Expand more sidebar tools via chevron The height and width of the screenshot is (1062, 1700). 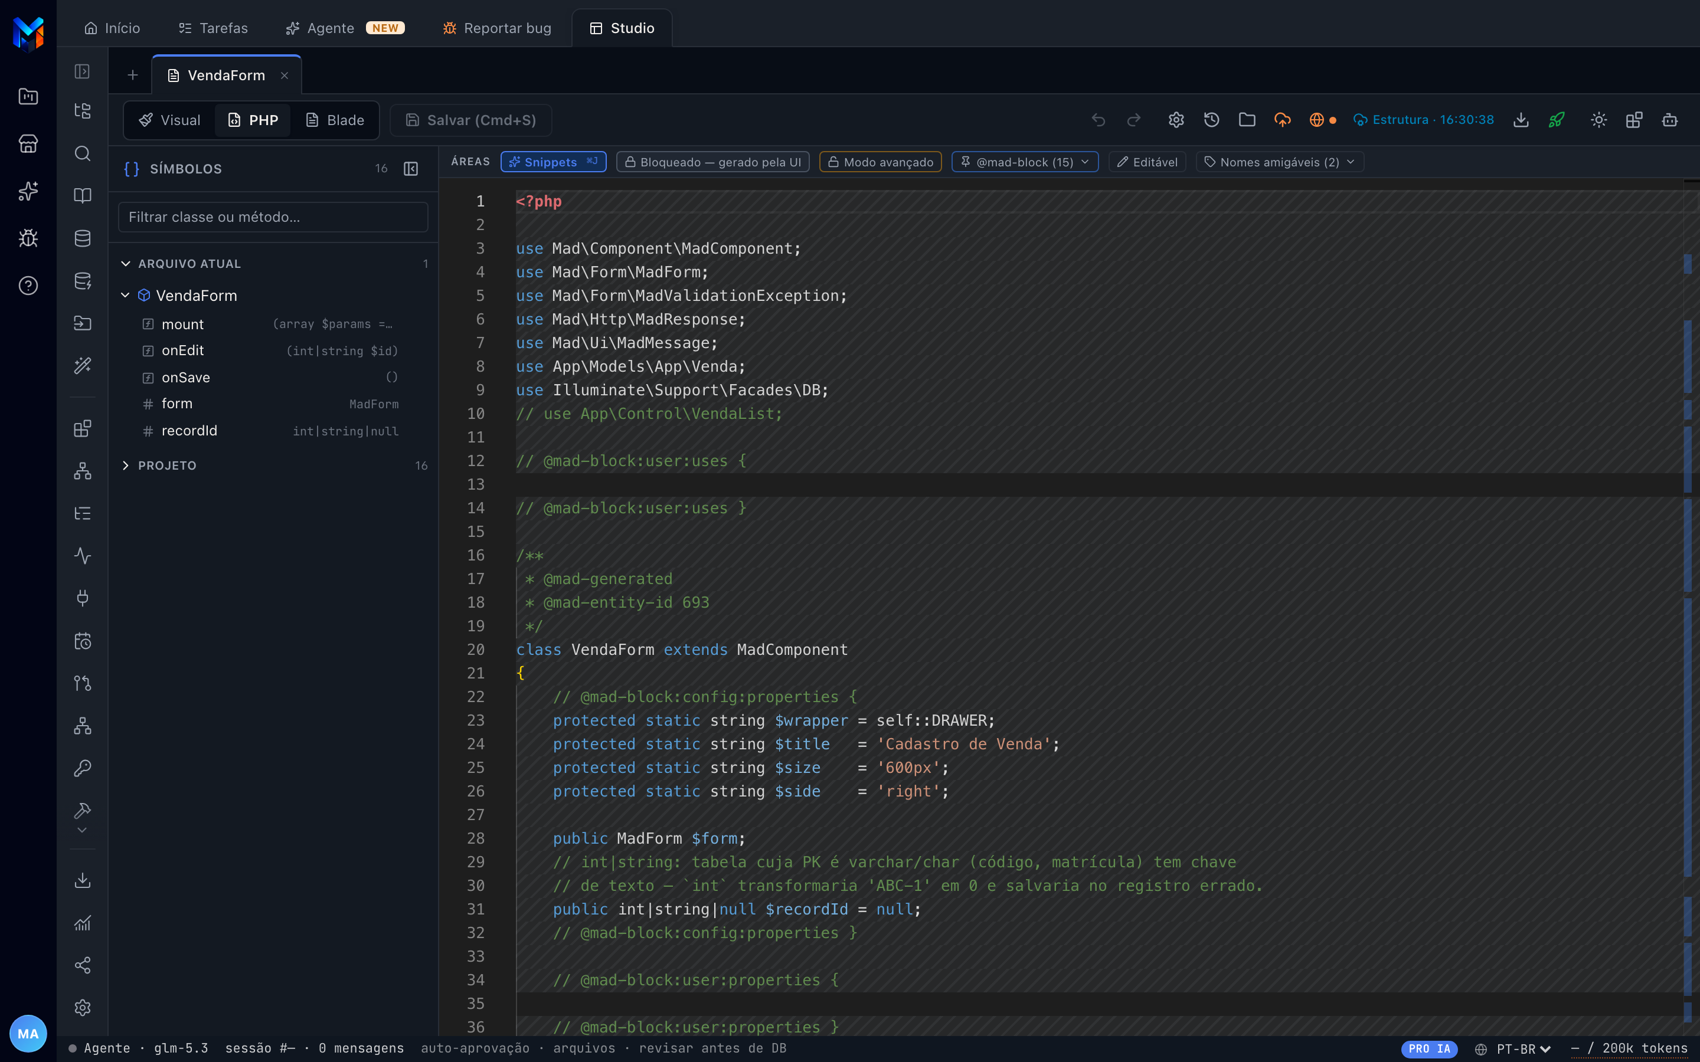point(82,830)
